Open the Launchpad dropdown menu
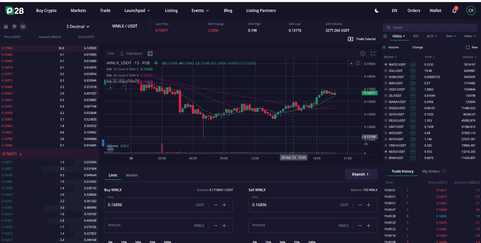The image size is (481, 243). point(137,10)
